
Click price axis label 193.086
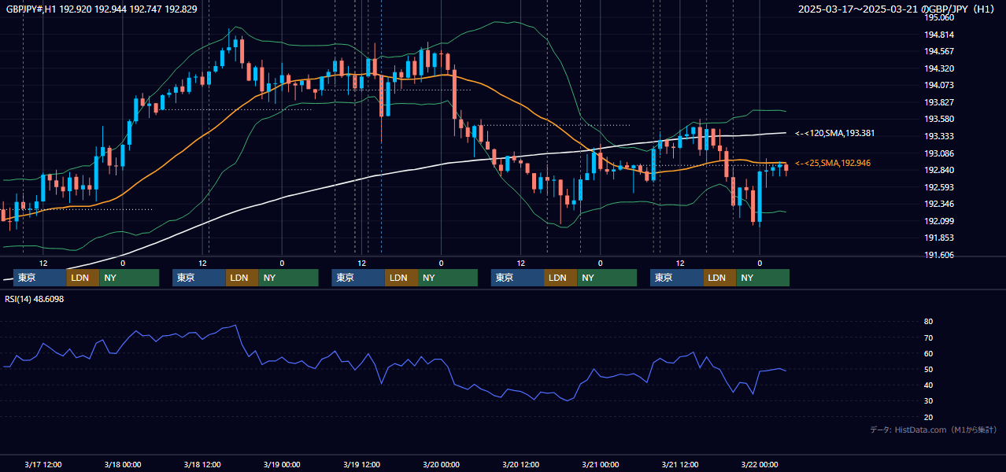tap(939, 153)
